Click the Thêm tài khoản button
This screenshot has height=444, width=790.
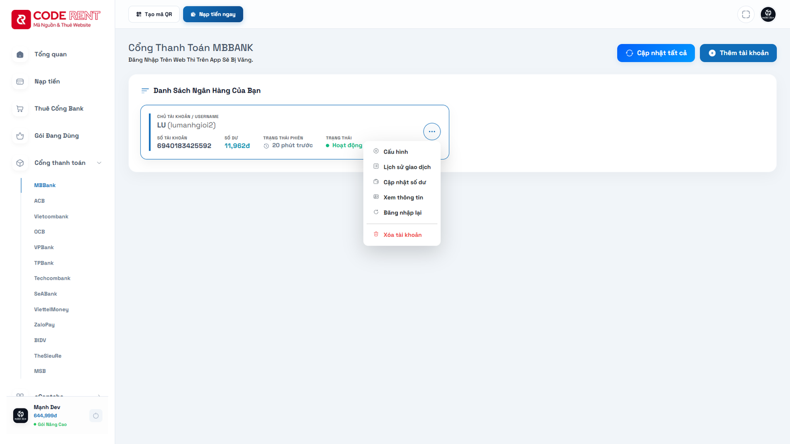click(x=738, y=53)
